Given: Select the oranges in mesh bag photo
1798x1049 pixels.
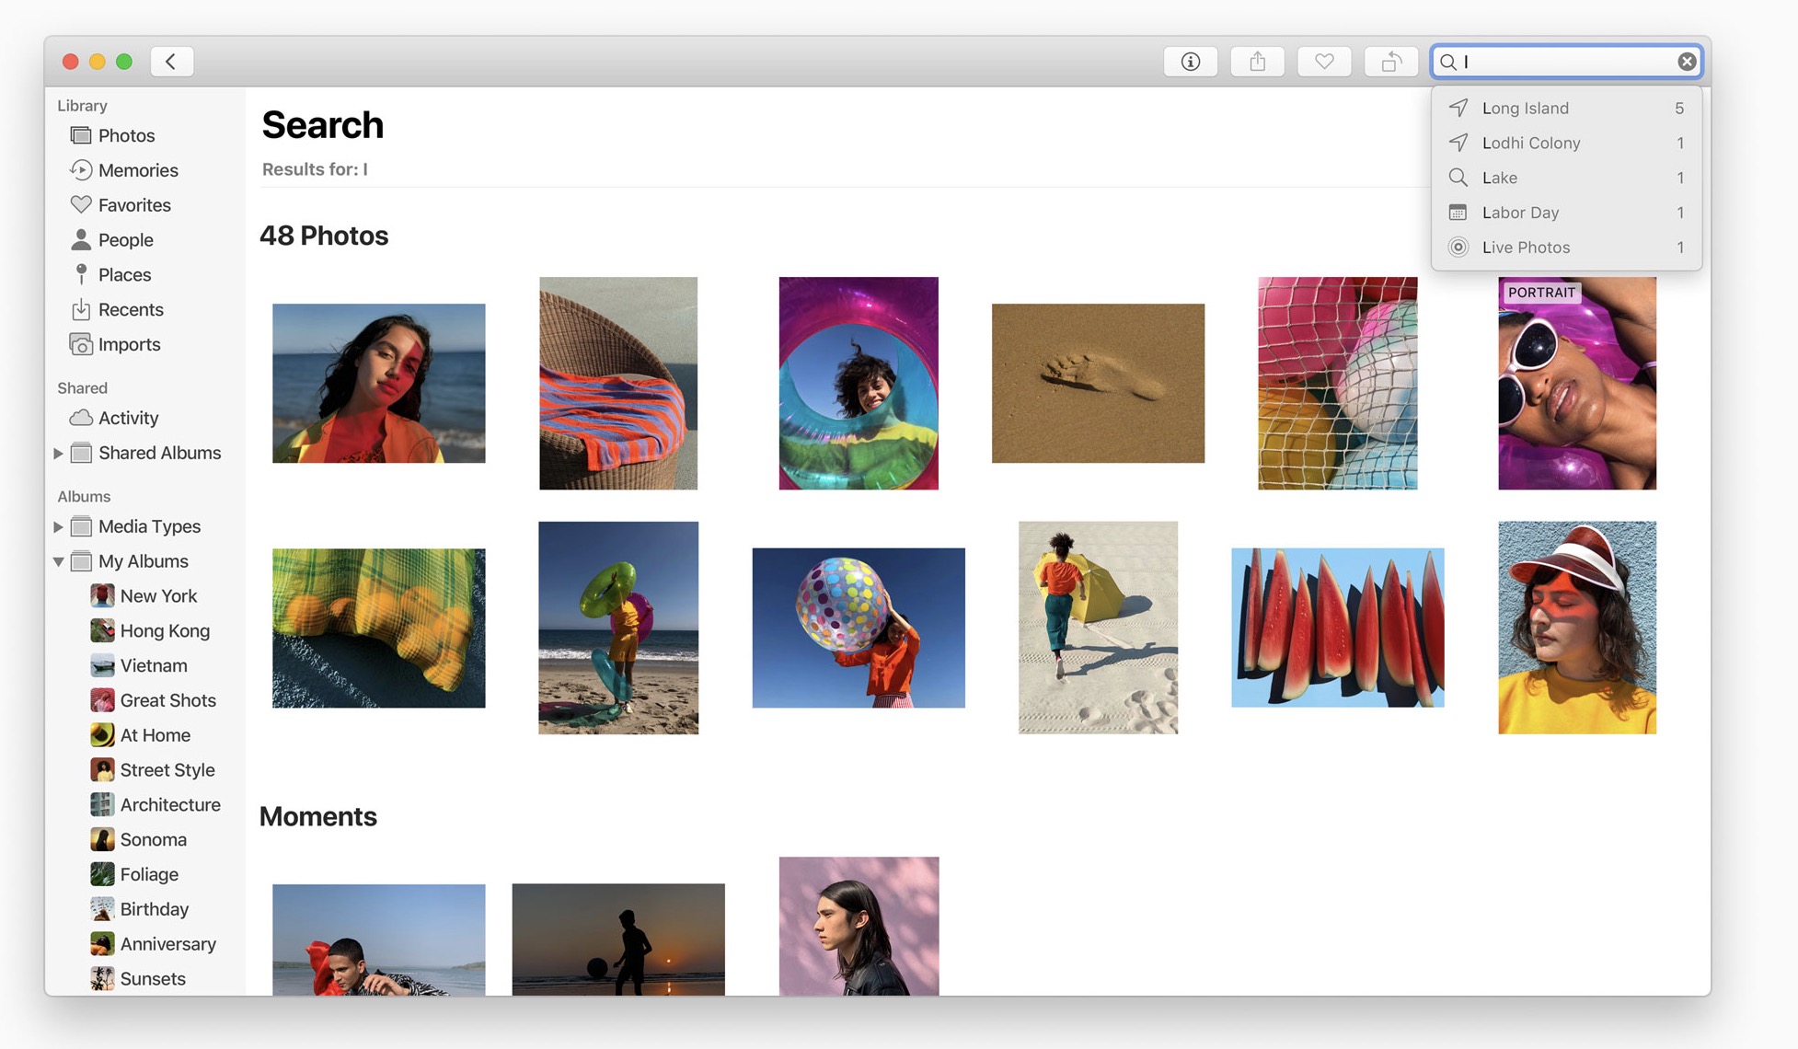Looking at the screenshot, I should click(379, 628).
